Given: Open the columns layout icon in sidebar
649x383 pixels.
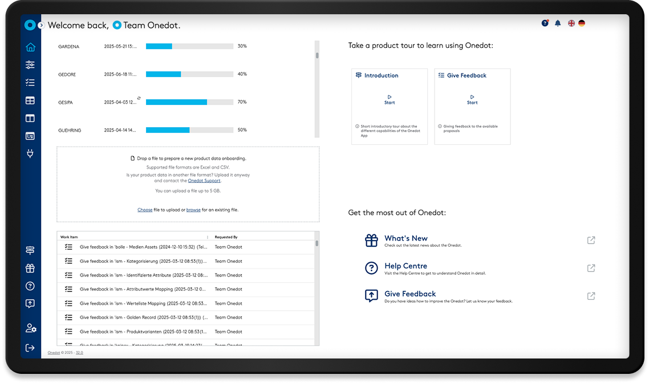Looking at the screenshot, I should (30, 119).
